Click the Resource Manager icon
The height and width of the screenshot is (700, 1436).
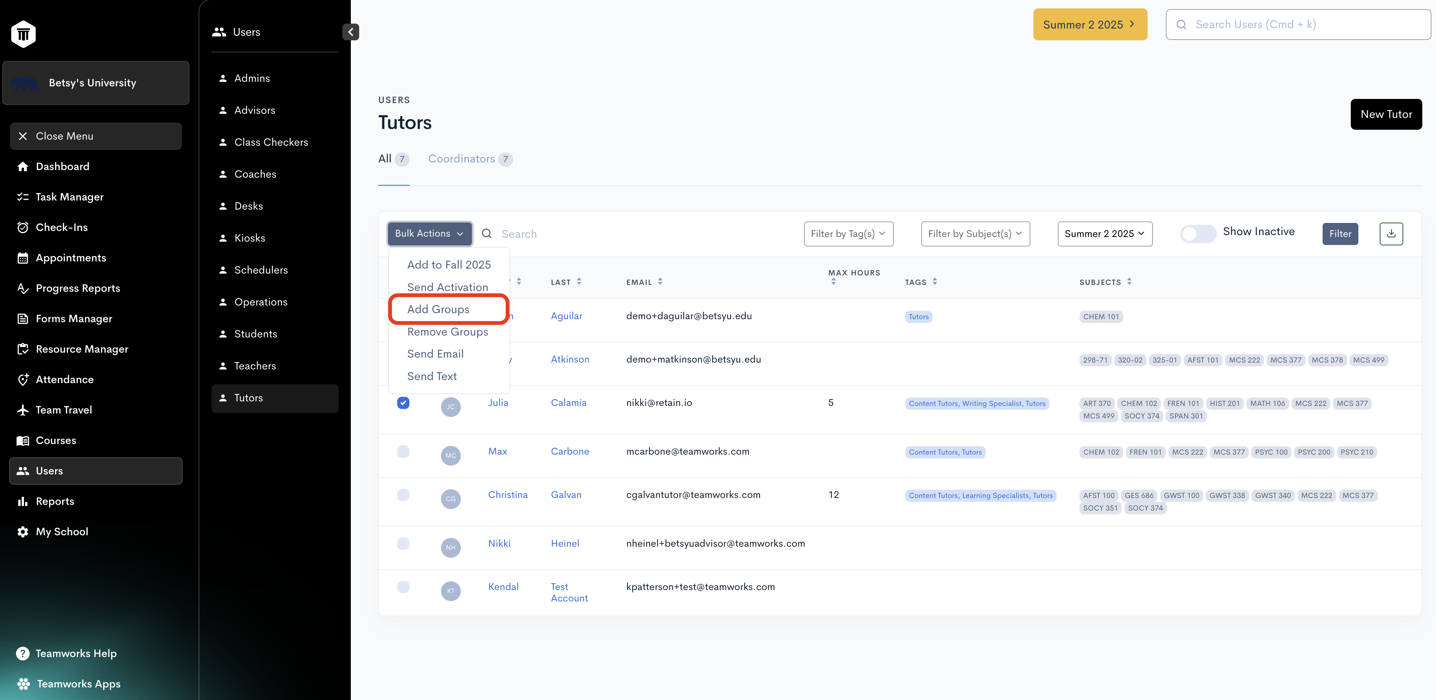[x=23, y=349]
